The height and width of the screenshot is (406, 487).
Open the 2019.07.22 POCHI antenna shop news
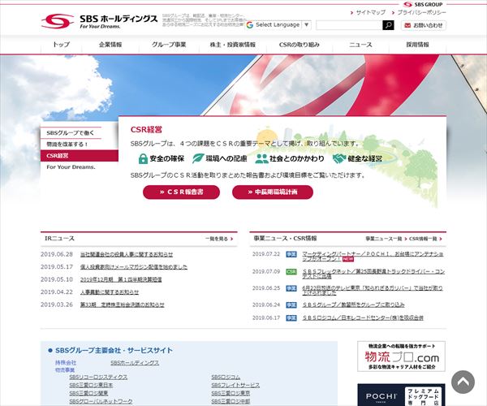373,257
